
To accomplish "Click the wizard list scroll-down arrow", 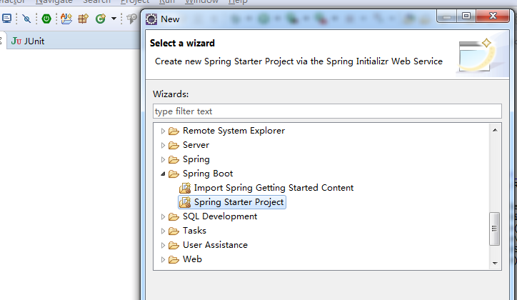I will click(x=495, y=263).
